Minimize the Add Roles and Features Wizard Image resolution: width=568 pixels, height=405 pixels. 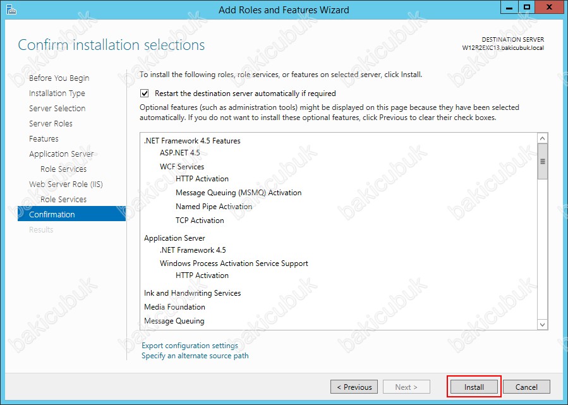point(509,7)
